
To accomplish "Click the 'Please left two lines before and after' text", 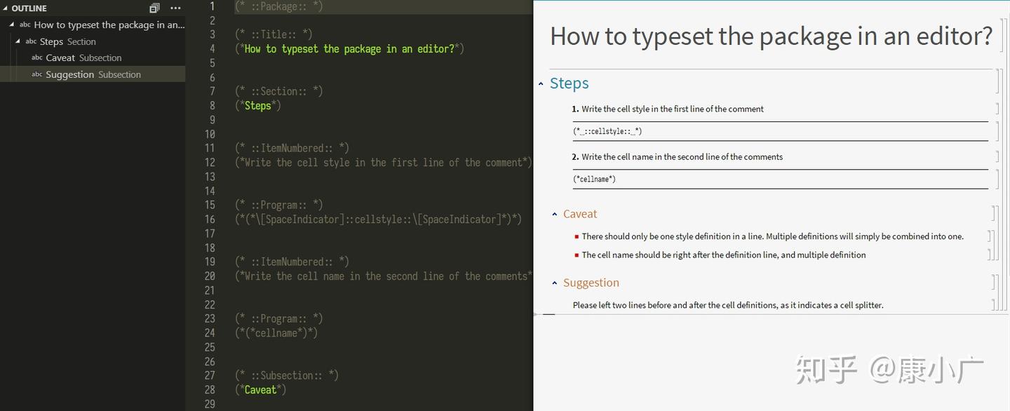I will 728,305.
